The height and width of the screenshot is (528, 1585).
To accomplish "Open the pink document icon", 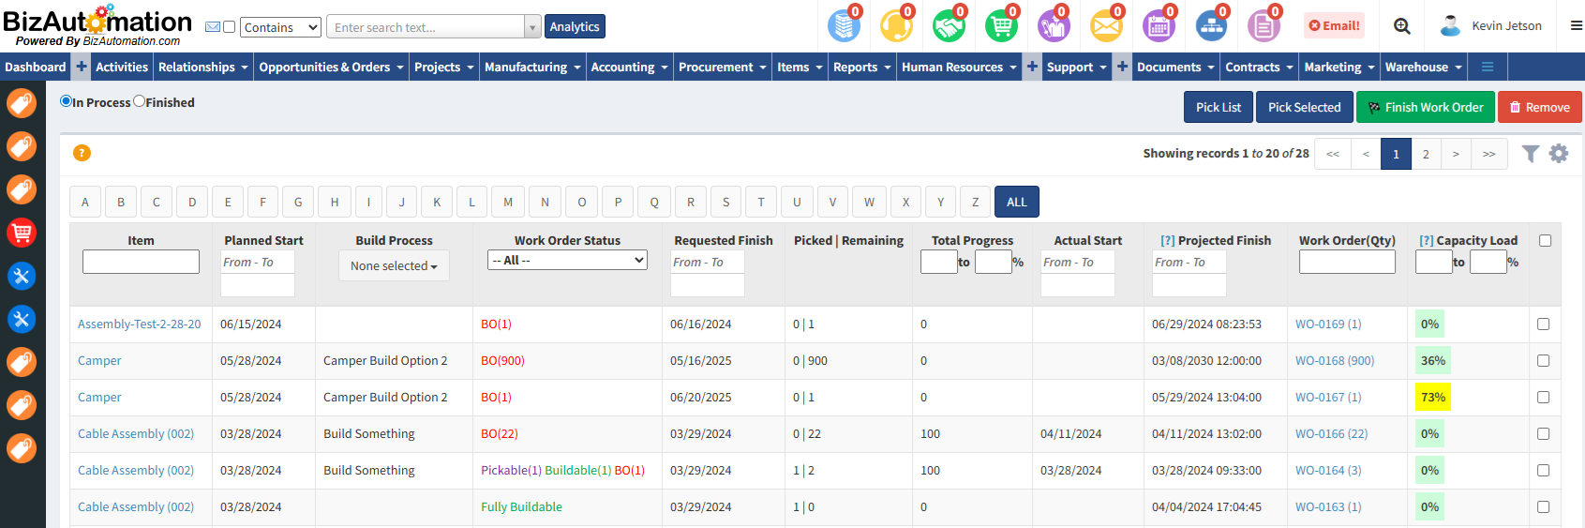I will click(1264, 26).
